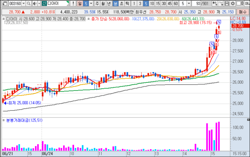Click the add-indicator line icon
This screenshot has height=157, width=250.
click(x=221, y=3)
